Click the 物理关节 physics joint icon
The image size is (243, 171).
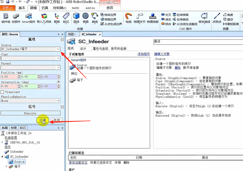139,18
